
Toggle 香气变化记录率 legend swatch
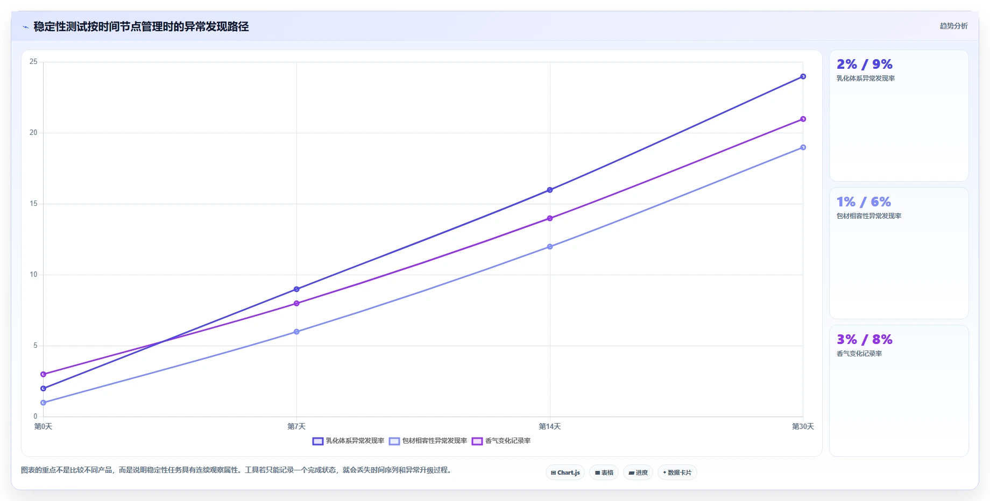coord(477,441)
